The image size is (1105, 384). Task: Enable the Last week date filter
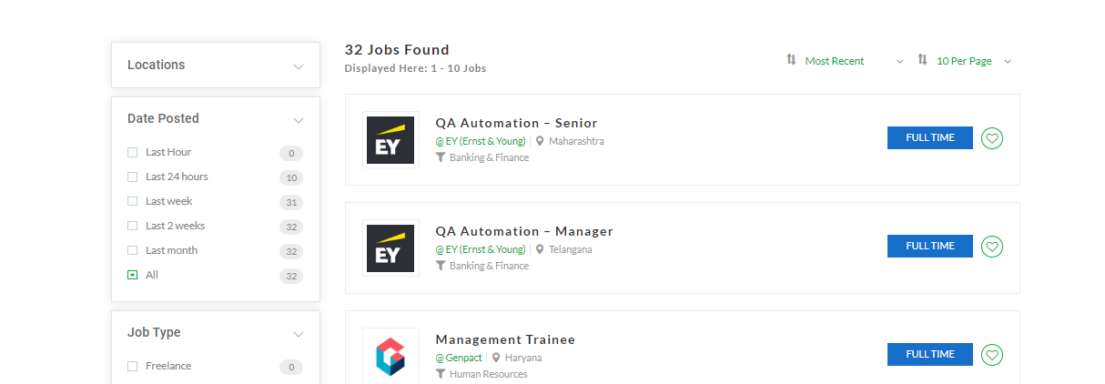(x=132, y=201)
